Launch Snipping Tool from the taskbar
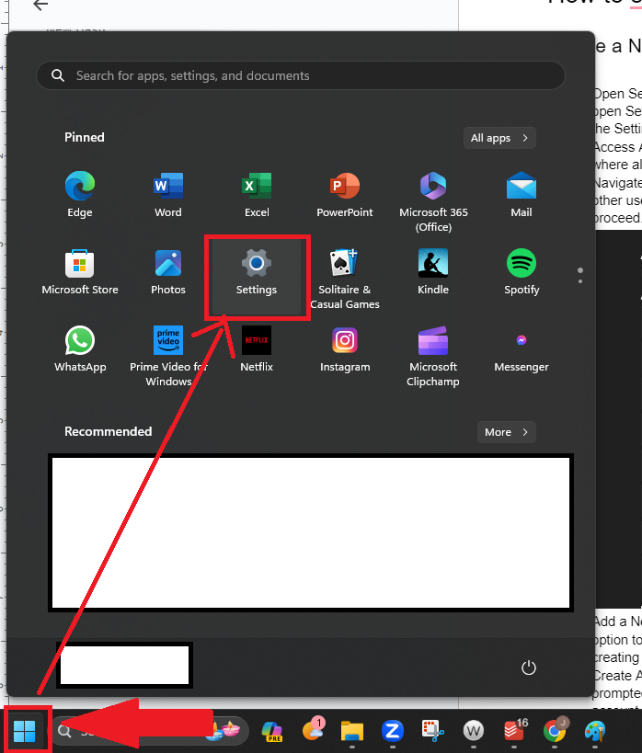642x753 pixels. point(433,731)
